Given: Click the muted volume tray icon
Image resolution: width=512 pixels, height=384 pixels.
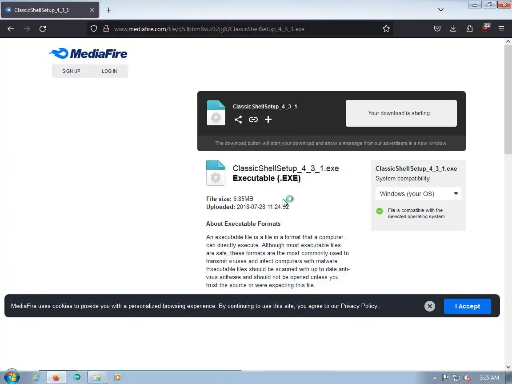Looking at the screenshot, I should [x=467, y=378].
